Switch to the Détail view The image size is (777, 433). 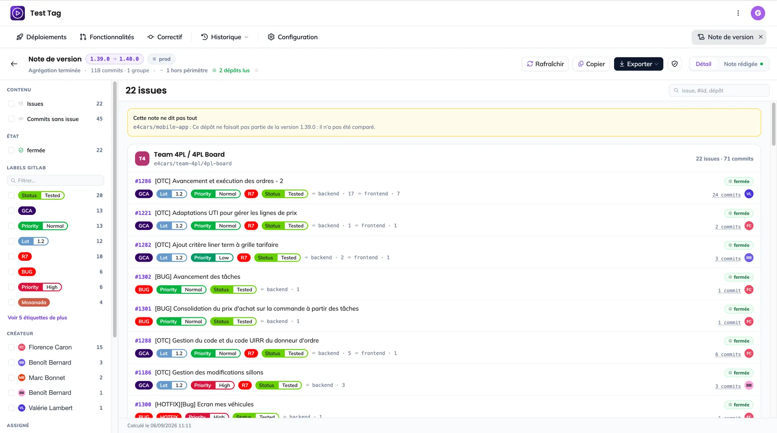click(x=703, y=64)
